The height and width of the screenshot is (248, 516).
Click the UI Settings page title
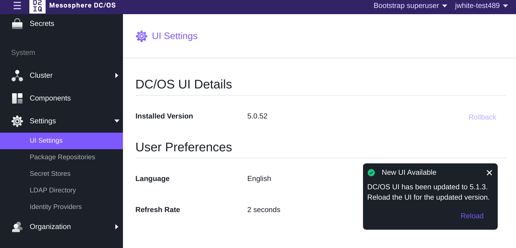(x=175, y=36)
